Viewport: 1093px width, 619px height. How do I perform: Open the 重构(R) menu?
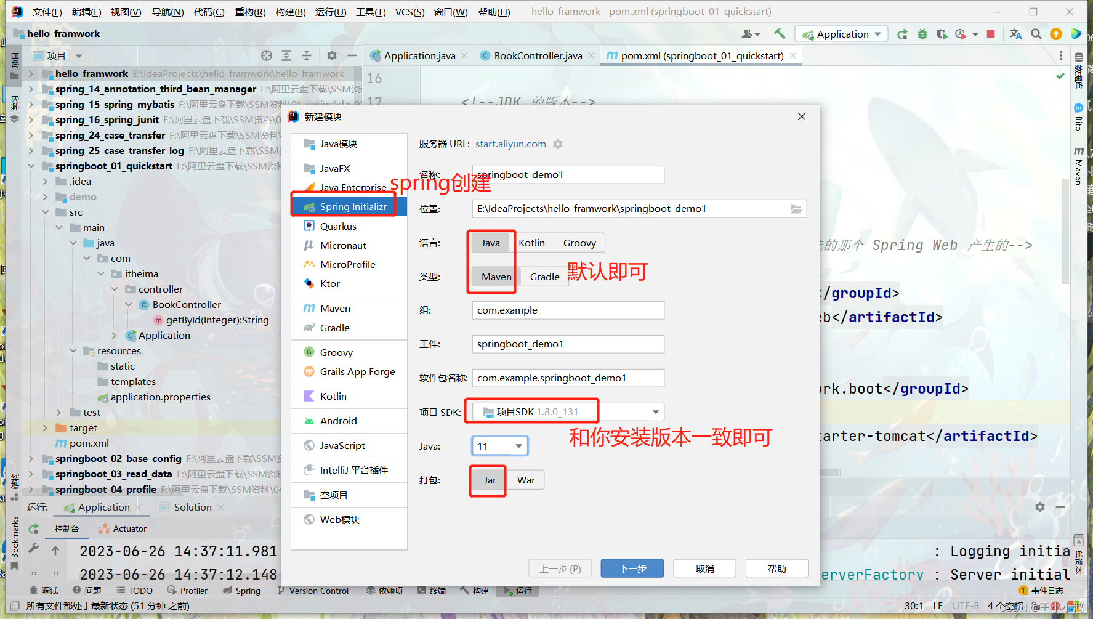250,12
